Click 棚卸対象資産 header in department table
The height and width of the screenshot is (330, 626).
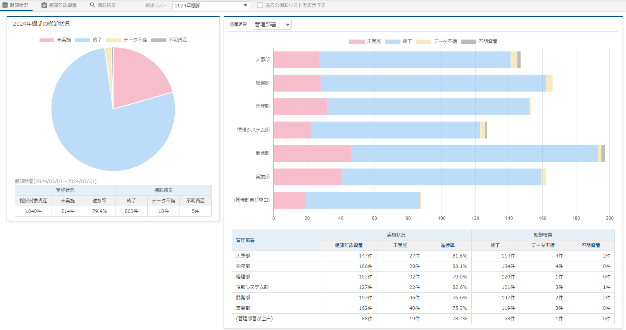(348, 245)
